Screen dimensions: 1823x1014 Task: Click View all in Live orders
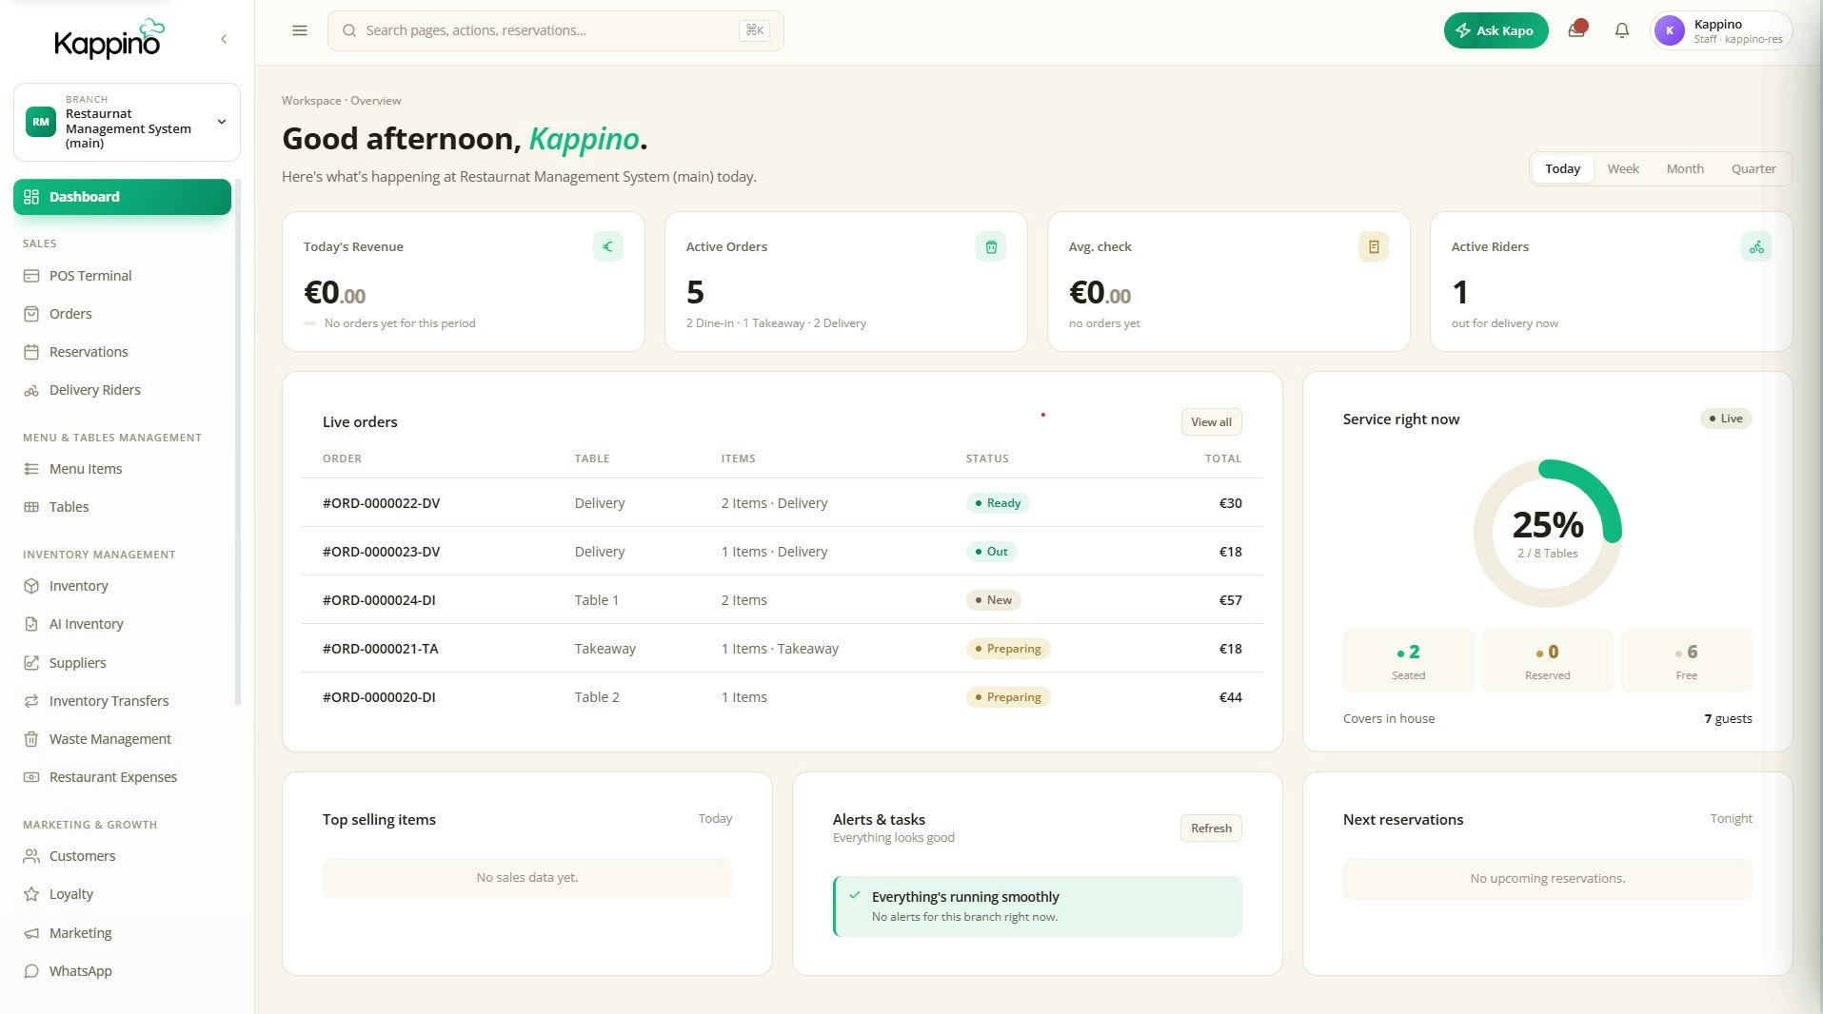click(x=1211, y=422)
